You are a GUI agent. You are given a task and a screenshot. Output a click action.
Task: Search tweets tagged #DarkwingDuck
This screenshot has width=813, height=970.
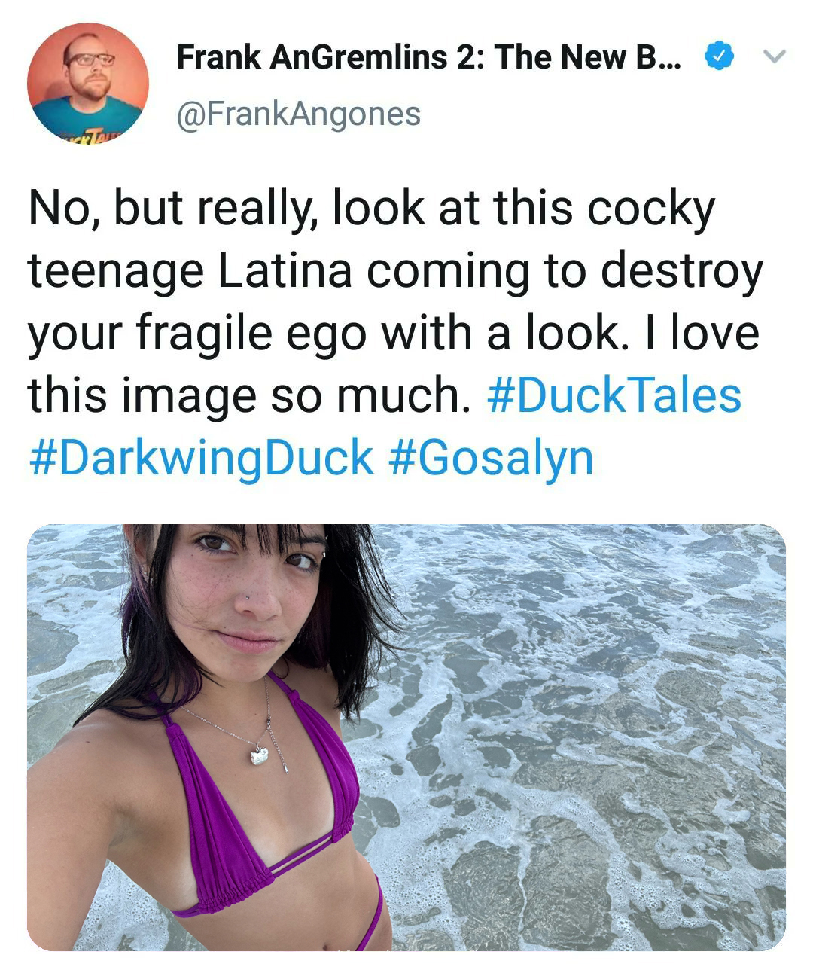click(x=201, y=458)
